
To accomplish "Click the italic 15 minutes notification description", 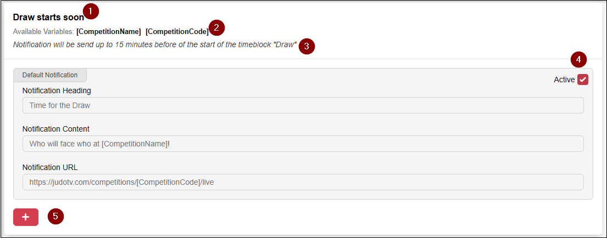I will point(154,44).
